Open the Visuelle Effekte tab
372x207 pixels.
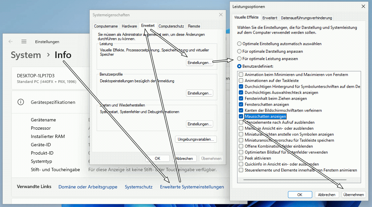pos(246,17)
